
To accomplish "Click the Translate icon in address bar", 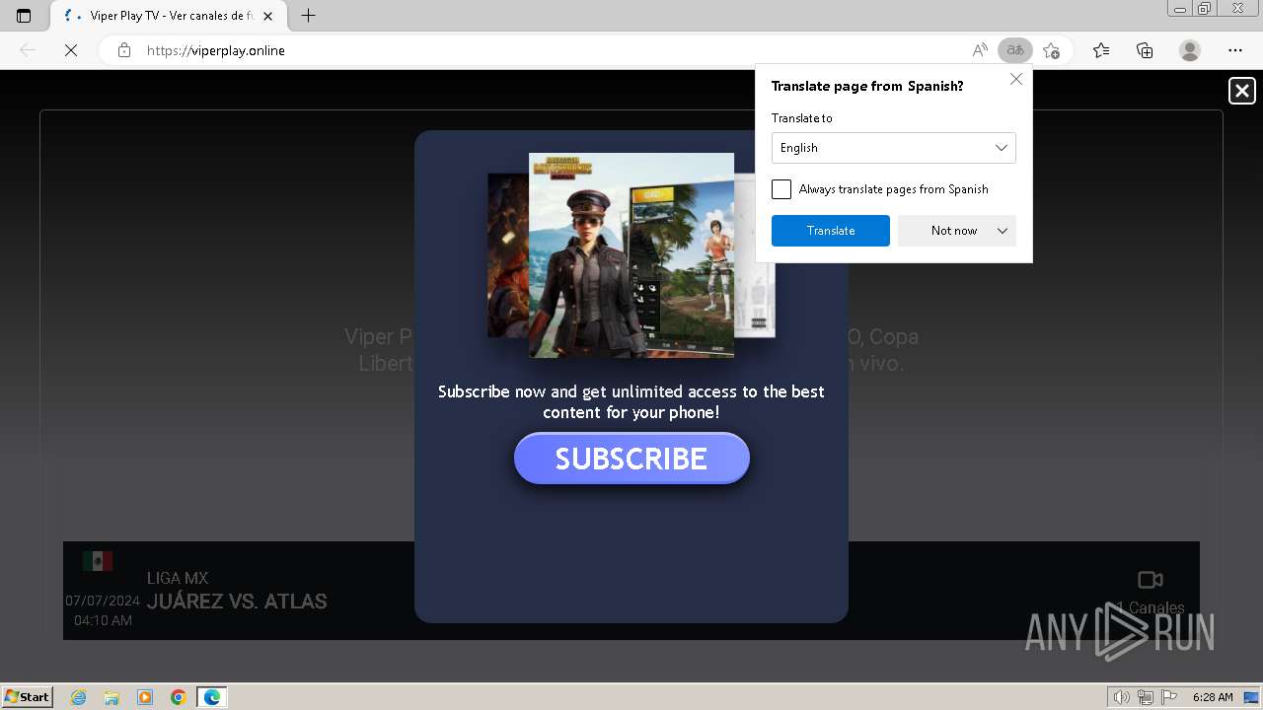I will pyautogui.click(x=1014, y=50).
